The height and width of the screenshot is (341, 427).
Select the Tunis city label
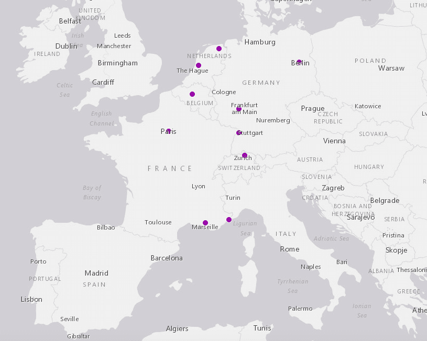[x=262, y=328]
